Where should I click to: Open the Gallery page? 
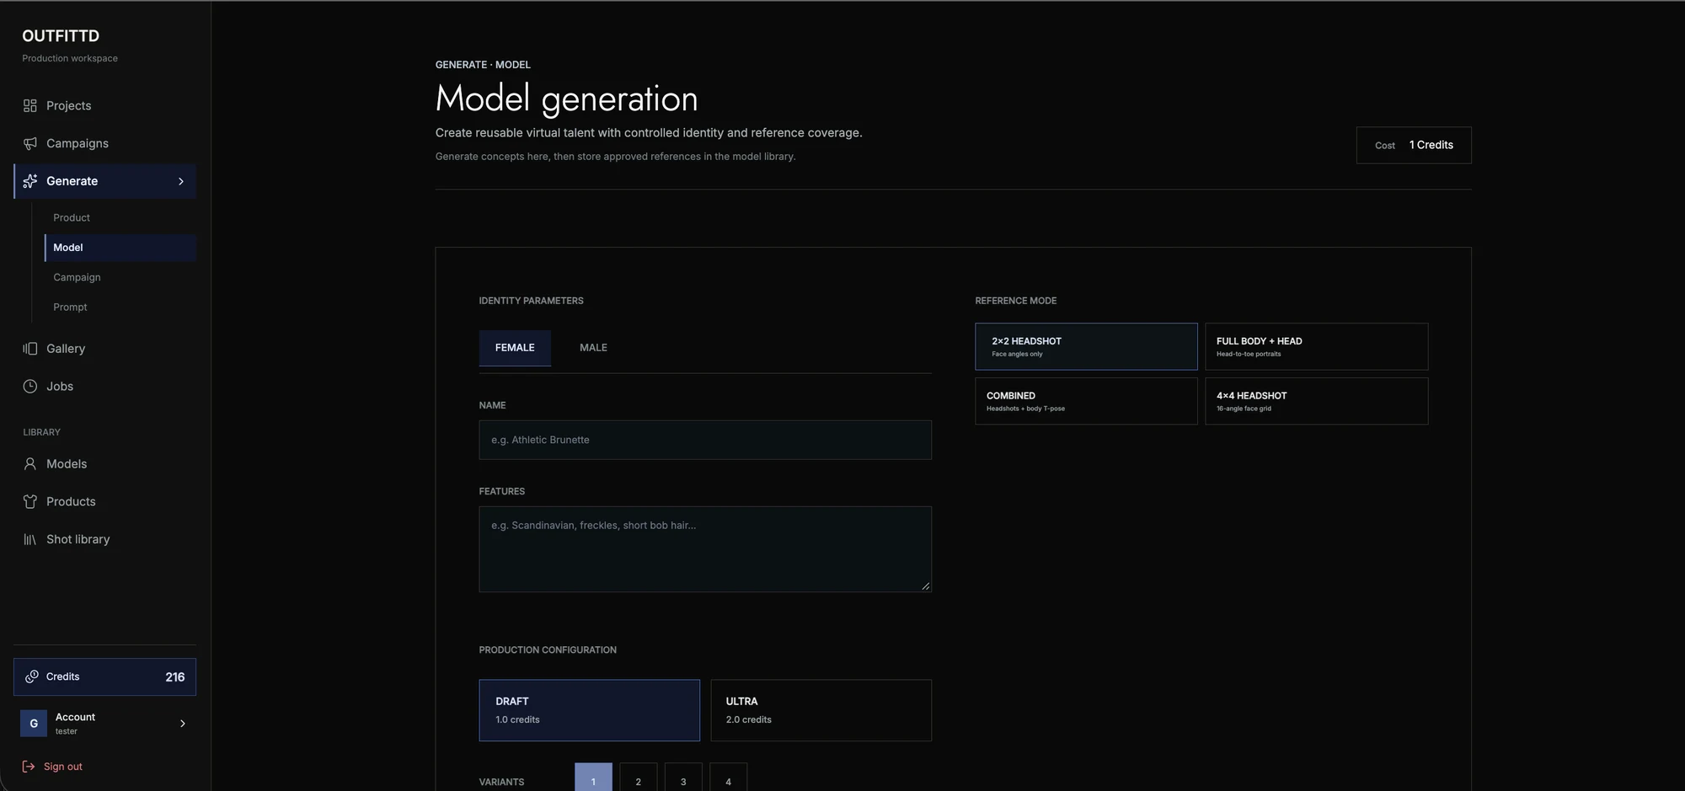[105, 349]
